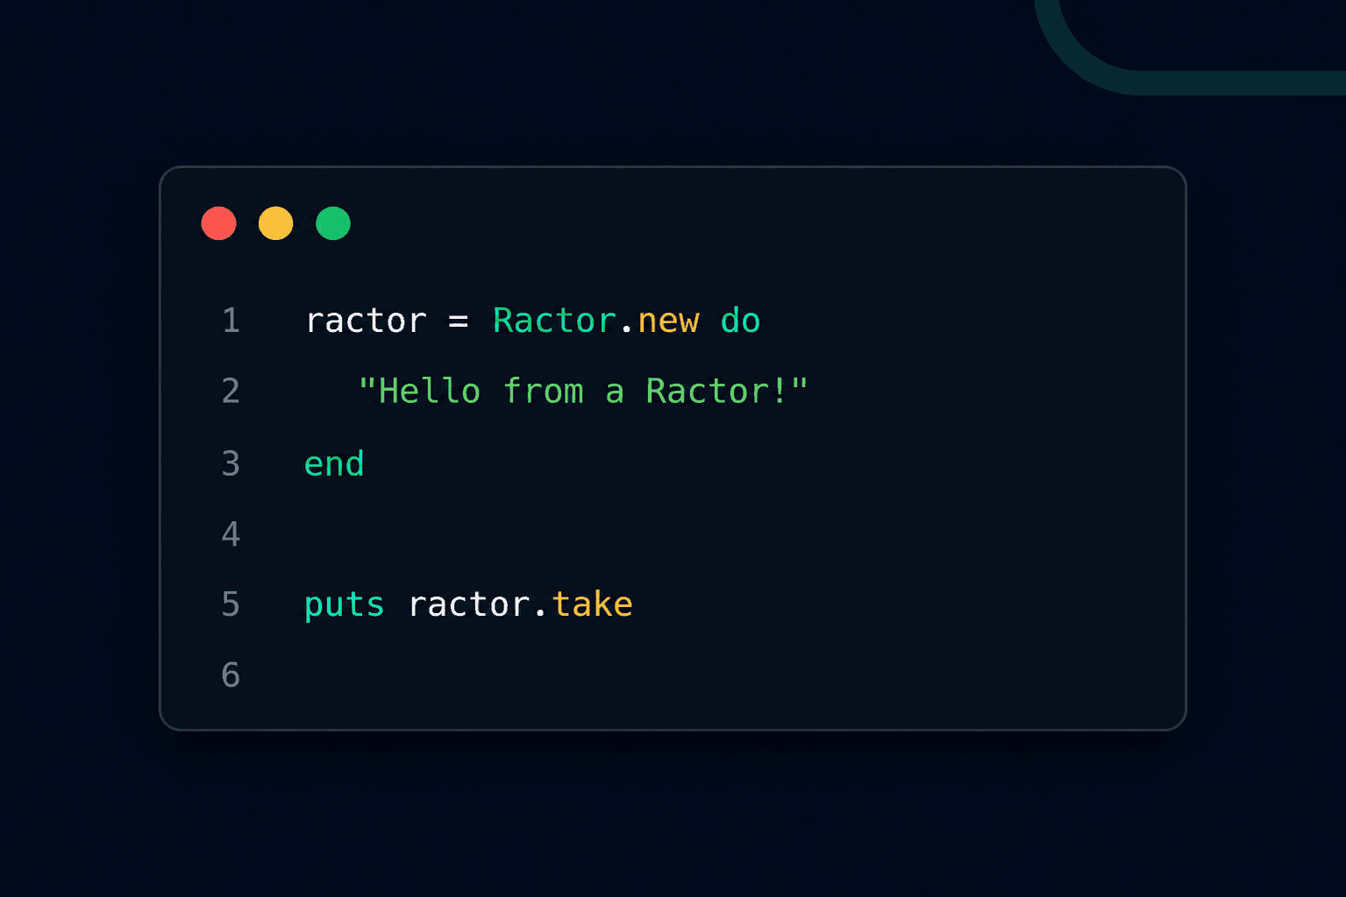The height and width of the screenshot is (897, 1346).
Task: Click line number 2
Action: click(231, 392)
